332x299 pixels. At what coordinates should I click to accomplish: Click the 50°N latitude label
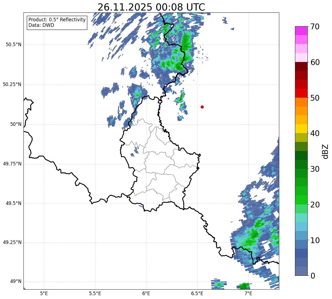coord(16,124)
